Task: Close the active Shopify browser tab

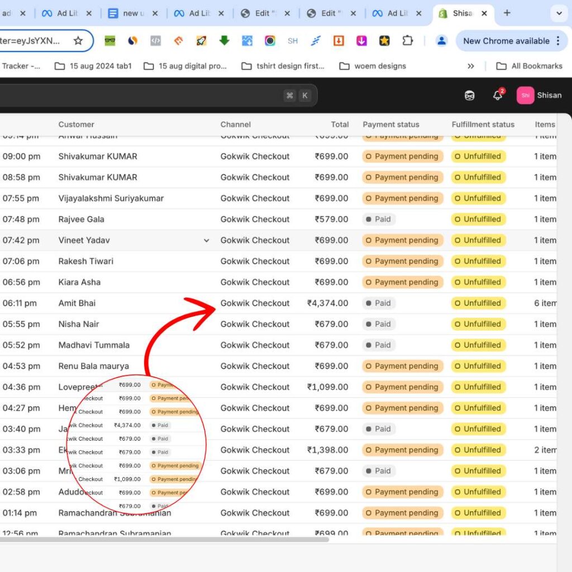Action: pos(484,13)
